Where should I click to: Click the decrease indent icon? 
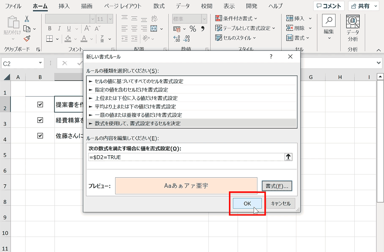click(125, 39)
